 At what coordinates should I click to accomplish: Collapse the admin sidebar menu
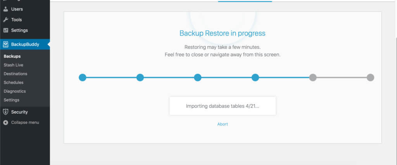[x=25, y=122]
